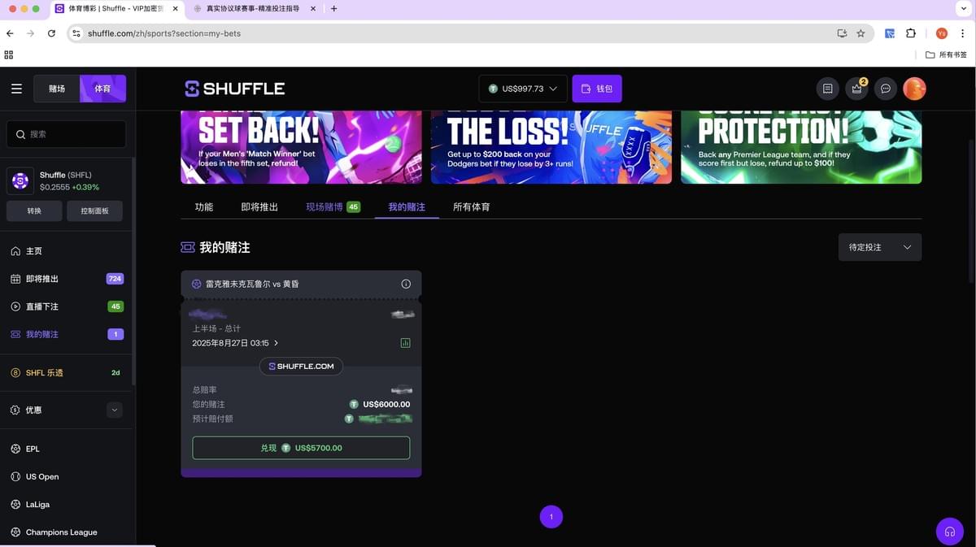Click the 兑现 US$5700.00 cashout button

[x=301, y=448]
